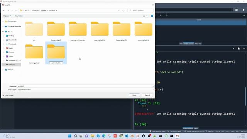Open the Organize dropdown menu
Screen dimensions: 247x139
[7, 16]
